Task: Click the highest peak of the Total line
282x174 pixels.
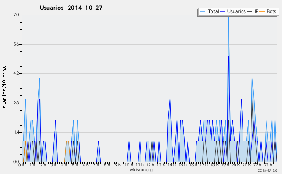Action: coord(228,16)
